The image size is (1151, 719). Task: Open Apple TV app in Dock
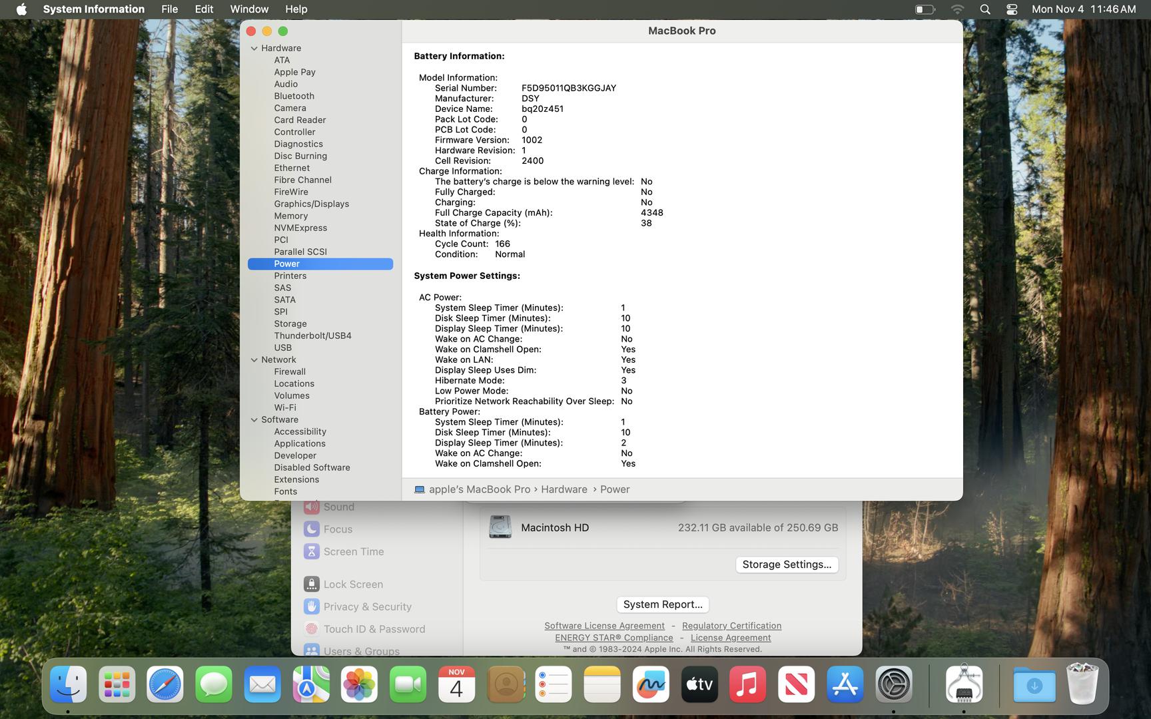699,684
